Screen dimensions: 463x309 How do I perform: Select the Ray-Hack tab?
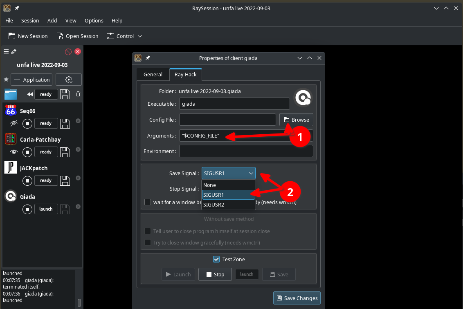click(x=185, y=75)
